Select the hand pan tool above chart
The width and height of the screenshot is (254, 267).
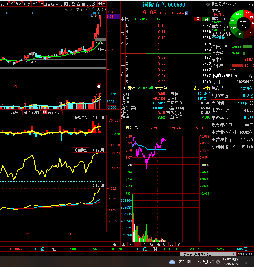(88, 9)
